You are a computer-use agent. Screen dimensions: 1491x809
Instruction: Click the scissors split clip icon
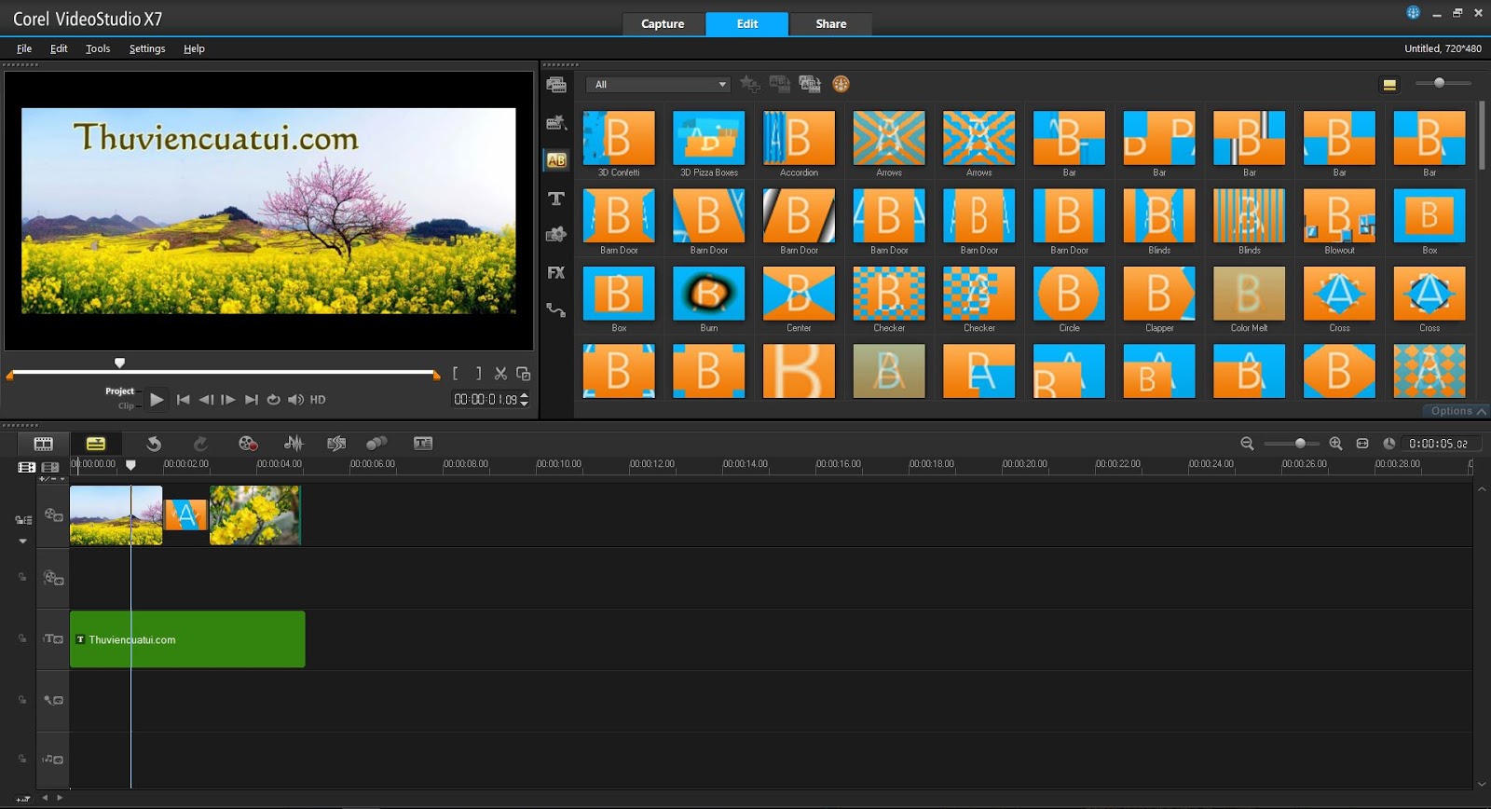pos(500,374)
